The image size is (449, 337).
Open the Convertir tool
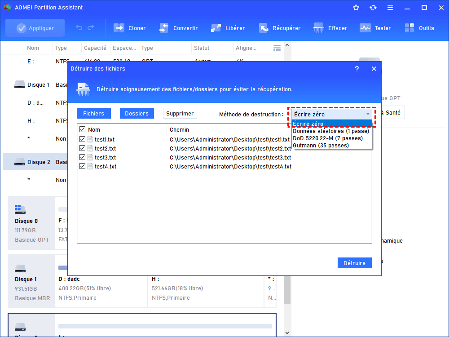pyautogui.click(x=164, y=28)
